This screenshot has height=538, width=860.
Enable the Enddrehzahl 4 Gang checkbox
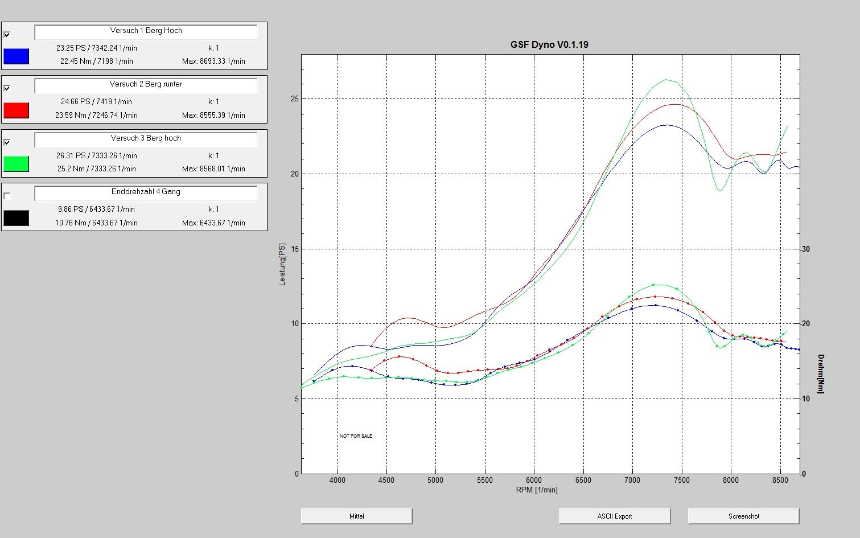tap(7, 196)
